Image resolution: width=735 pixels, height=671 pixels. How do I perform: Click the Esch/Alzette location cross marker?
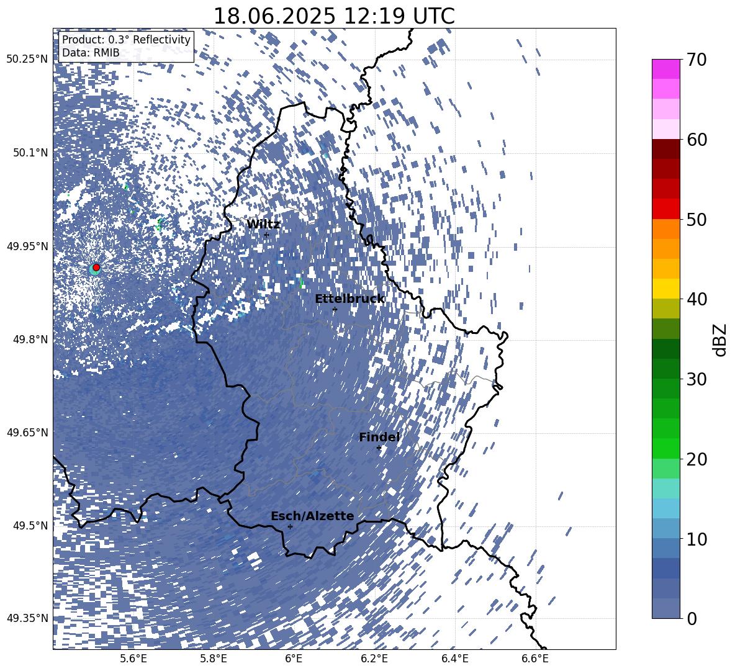click(290, 526)
